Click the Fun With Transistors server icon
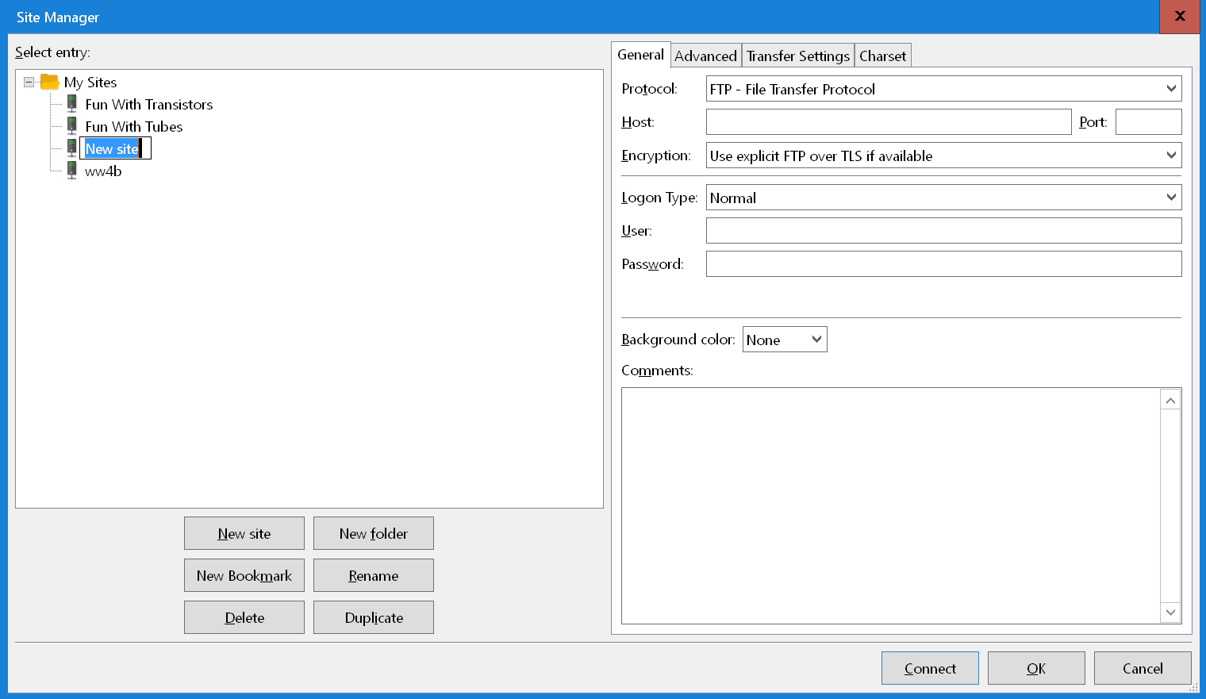The height and width of the screenshot is (699, 1206). pyautogui.click(x=72, y=104)
